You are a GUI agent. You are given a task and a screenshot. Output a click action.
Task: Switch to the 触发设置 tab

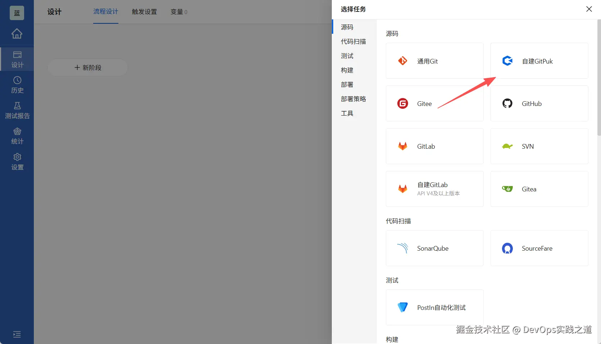(144, 12)
